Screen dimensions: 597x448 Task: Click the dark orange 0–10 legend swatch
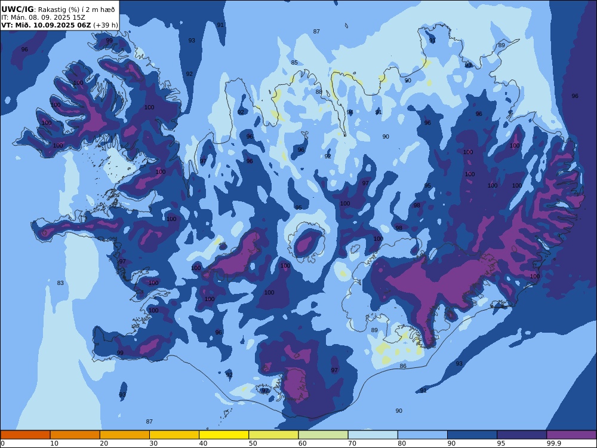coord(25,435)
